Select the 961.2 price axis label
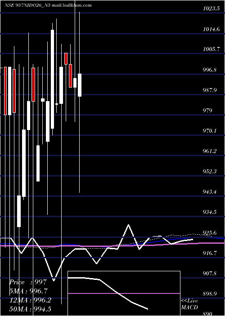 (x=210, y=151)
